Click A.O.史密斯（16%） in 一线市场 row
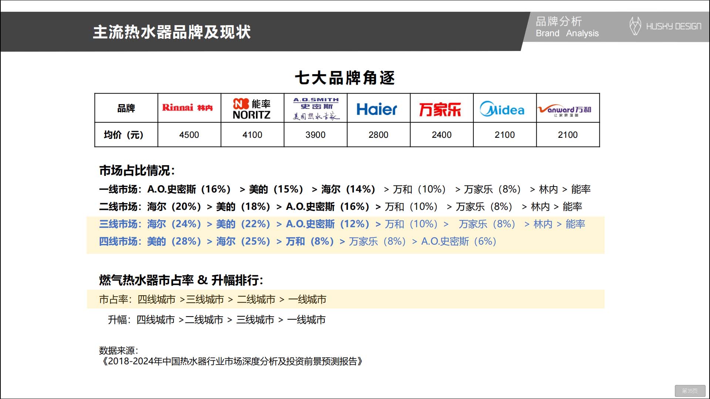This screenshot has width=710, height=399. (x=189, y=189)
